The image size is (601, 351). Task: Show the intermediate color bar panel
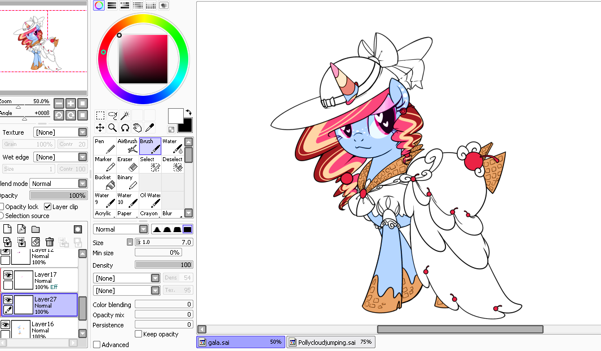[x=138, y=6]
